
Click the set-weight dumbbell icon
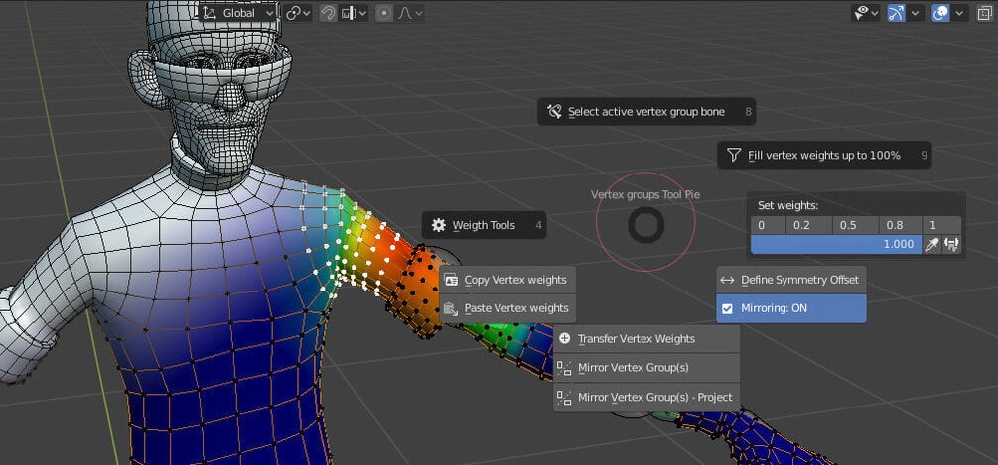pos(952,245)
